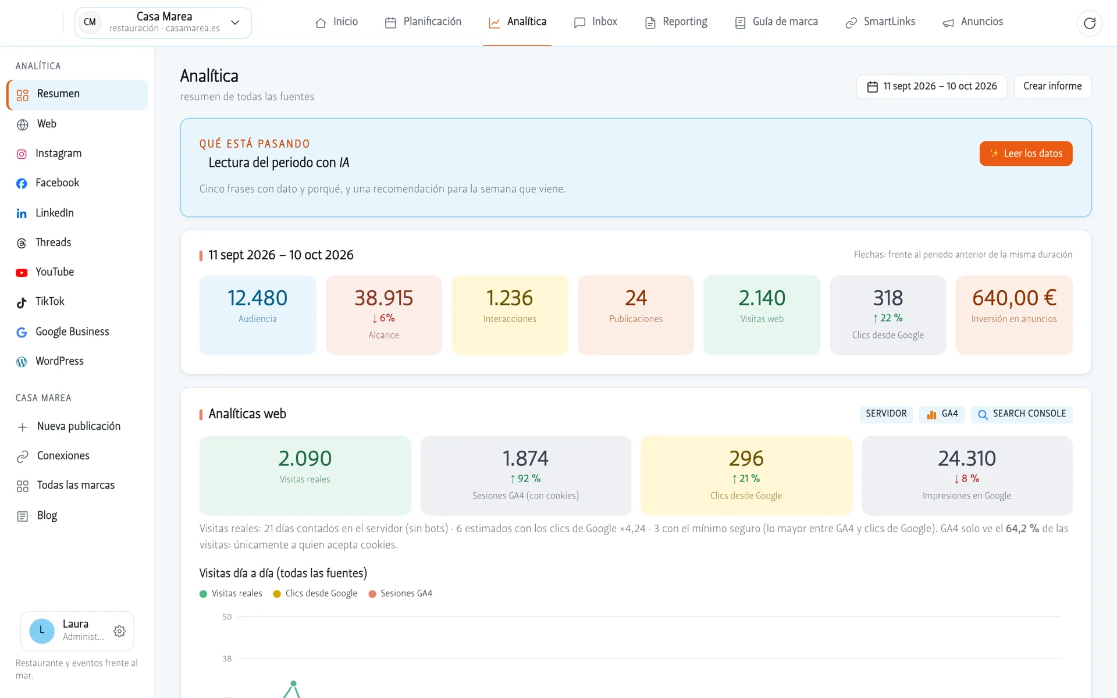Click the 12.480 Audiencia card
This screenshot has width=1117, height=698.
pyautogui.click(x=258, y=315)
